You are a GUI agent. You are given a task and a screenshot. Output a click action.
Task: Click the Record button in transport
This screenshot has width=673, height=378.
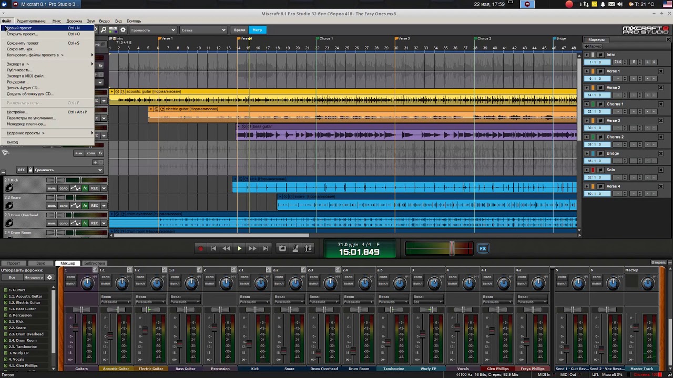[x=200, y=248]
